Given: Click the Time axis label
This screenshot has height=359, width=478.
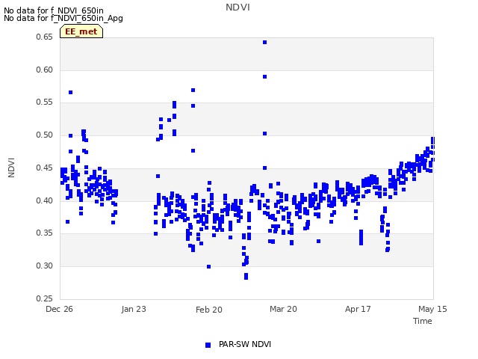Looking at the screenshot, I should [423, 321].
